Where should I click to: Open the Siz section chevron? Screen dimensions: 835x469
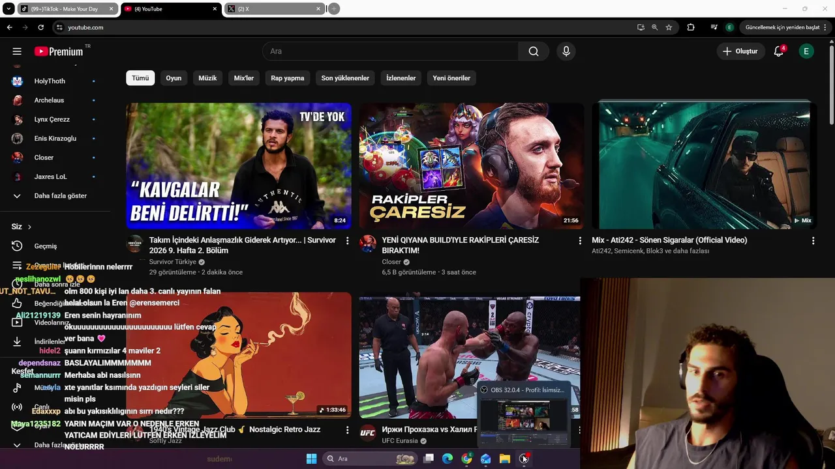point(29,227)
